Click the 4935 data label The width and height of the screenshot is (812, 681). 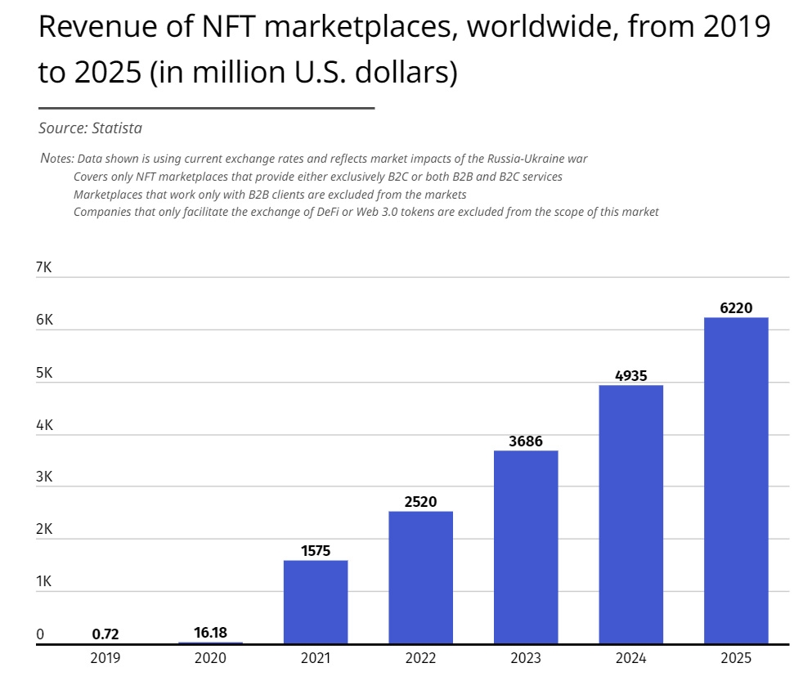point(630,375)
